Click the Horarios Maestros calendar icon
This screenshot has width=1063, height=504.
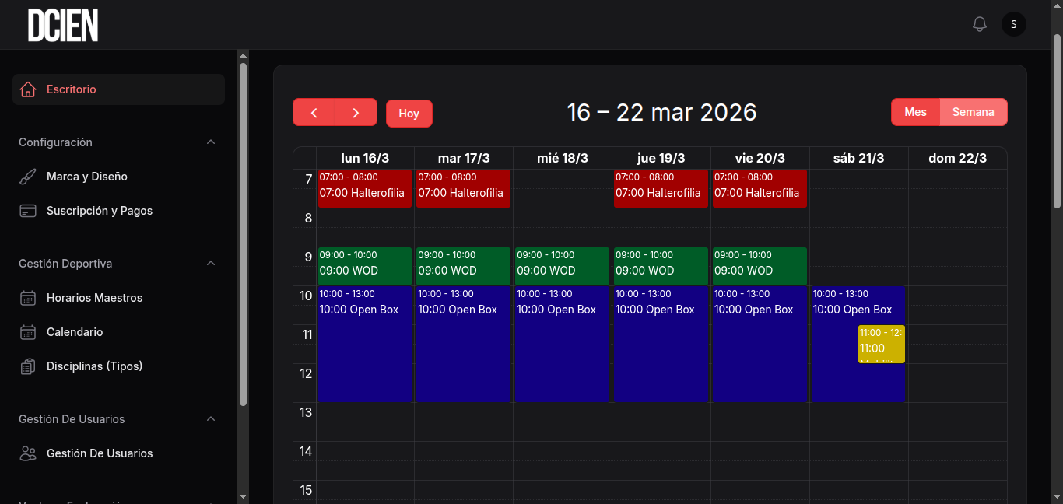pyautogui.click(x=28, y=298)
